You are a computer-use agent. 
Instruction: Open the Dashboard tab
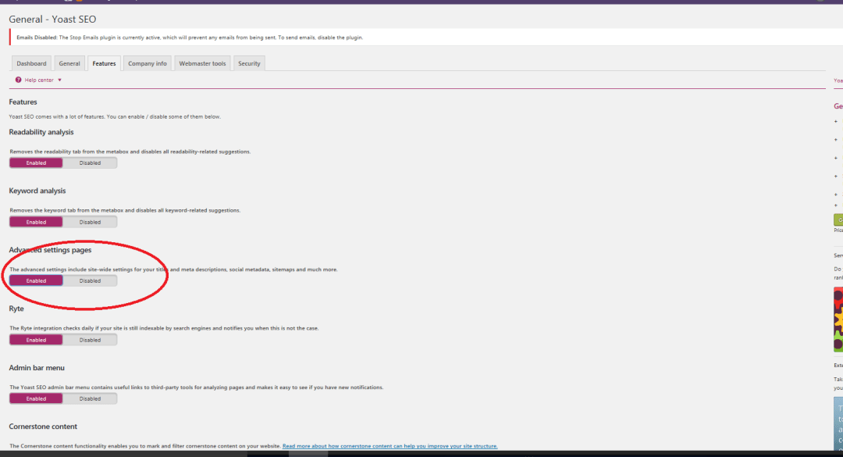coord(31,63)
